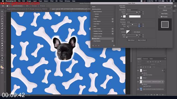The width and height of the screenshot is (177, 99).
Task: Add another Inner Shadow with plus button
Action: [113, 21]
